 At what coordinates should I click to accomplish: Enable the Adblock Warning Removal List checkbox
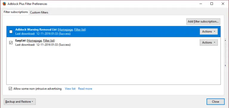[11, 32]
